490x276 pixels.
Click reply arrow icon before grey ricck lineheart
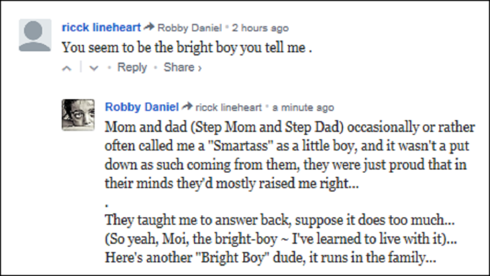pyautogui.click(x=189, y=107)
